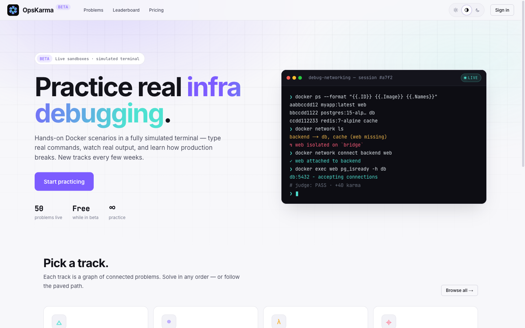Switch to dark mode moon icon
525x328 pixels.
(478, 10)
